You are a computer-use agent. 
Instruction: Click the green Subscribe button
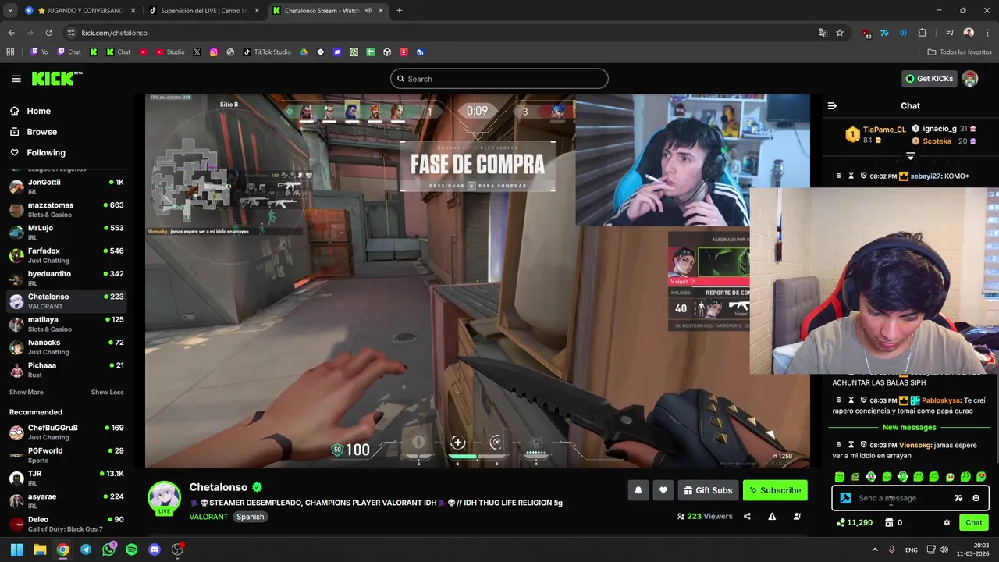point(775,490)
